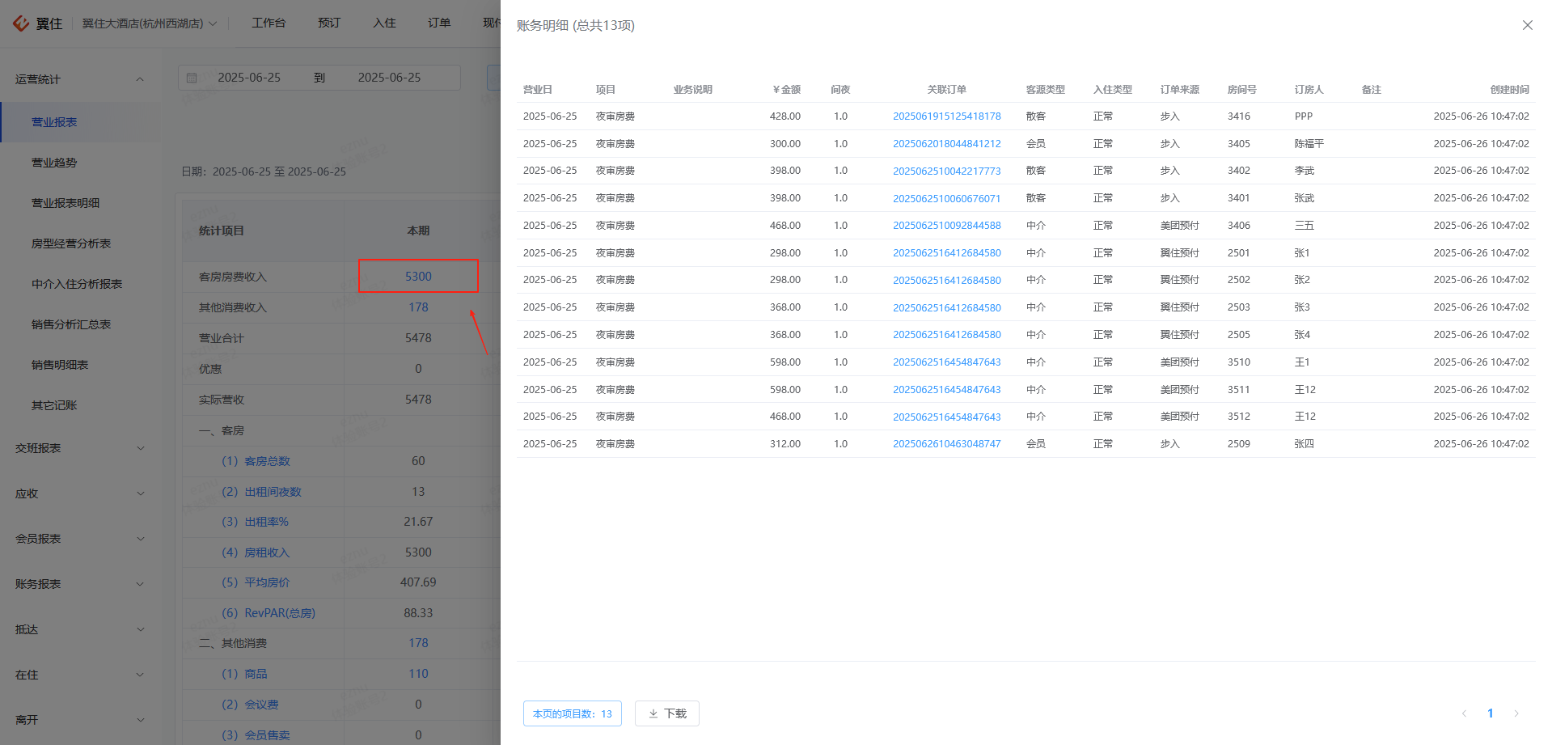Select 营业报表 in sidebar
The image size is (1552, 745).
79,122
